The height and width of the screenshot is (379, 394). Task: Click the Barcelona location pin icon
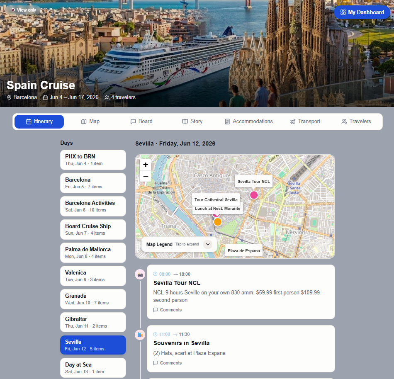[9, 97]
